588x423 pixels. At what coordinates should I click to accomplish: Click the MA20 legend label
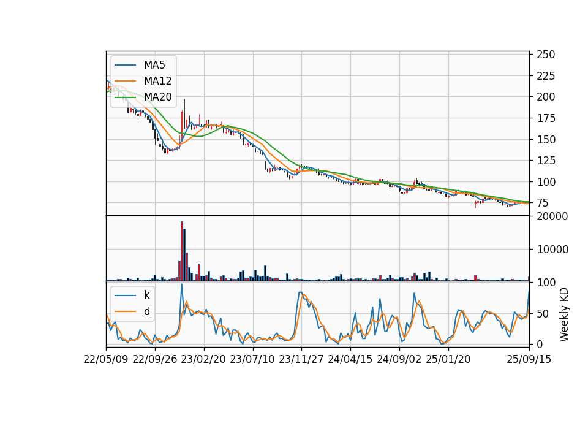tap(157, 97)
